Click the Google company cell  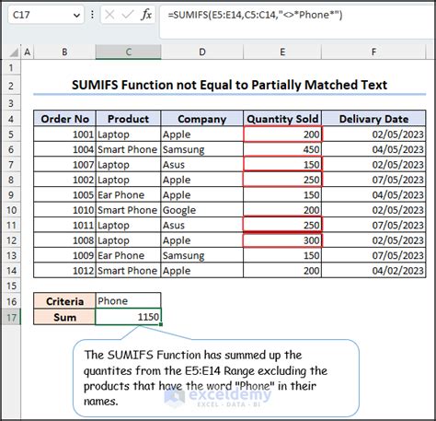[x=202, y=210]
